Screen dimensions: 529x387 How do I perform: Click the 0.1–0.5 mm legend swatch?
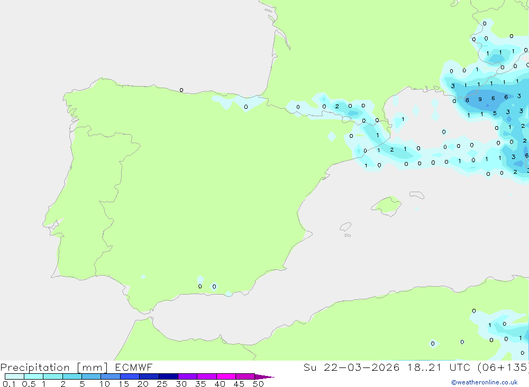pos(14,376)
